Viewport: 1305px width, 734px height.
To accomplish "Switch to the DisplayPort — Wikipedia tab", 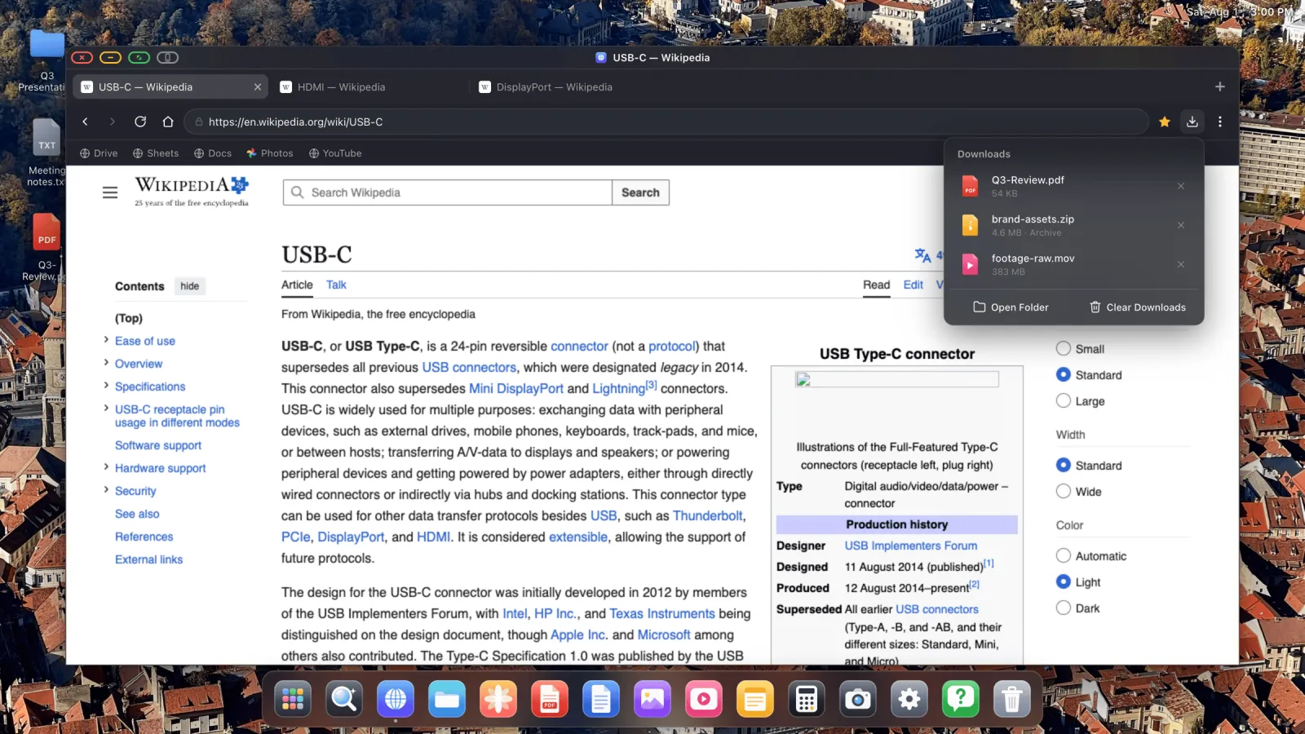I will (569, 86).
